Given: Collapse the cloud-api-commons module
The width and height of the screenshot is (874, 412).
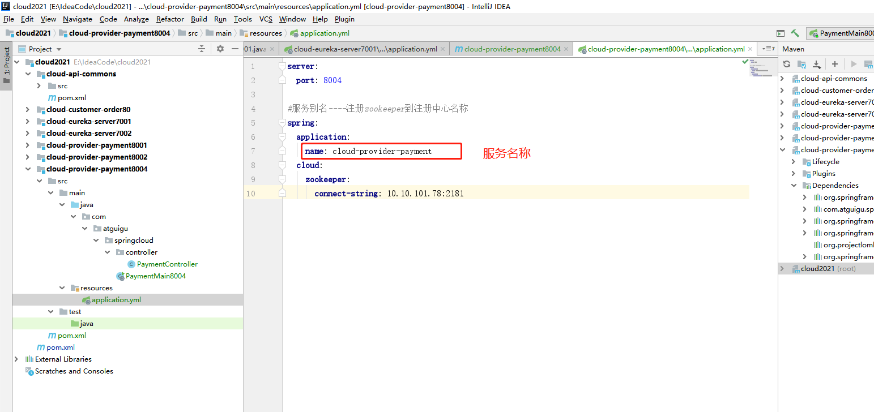Looking at the screenshot, I should [x=28, y=74].
